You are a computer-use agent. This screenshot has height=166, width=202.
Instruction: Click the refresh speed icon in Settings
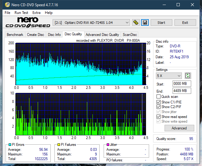(188, 76)
